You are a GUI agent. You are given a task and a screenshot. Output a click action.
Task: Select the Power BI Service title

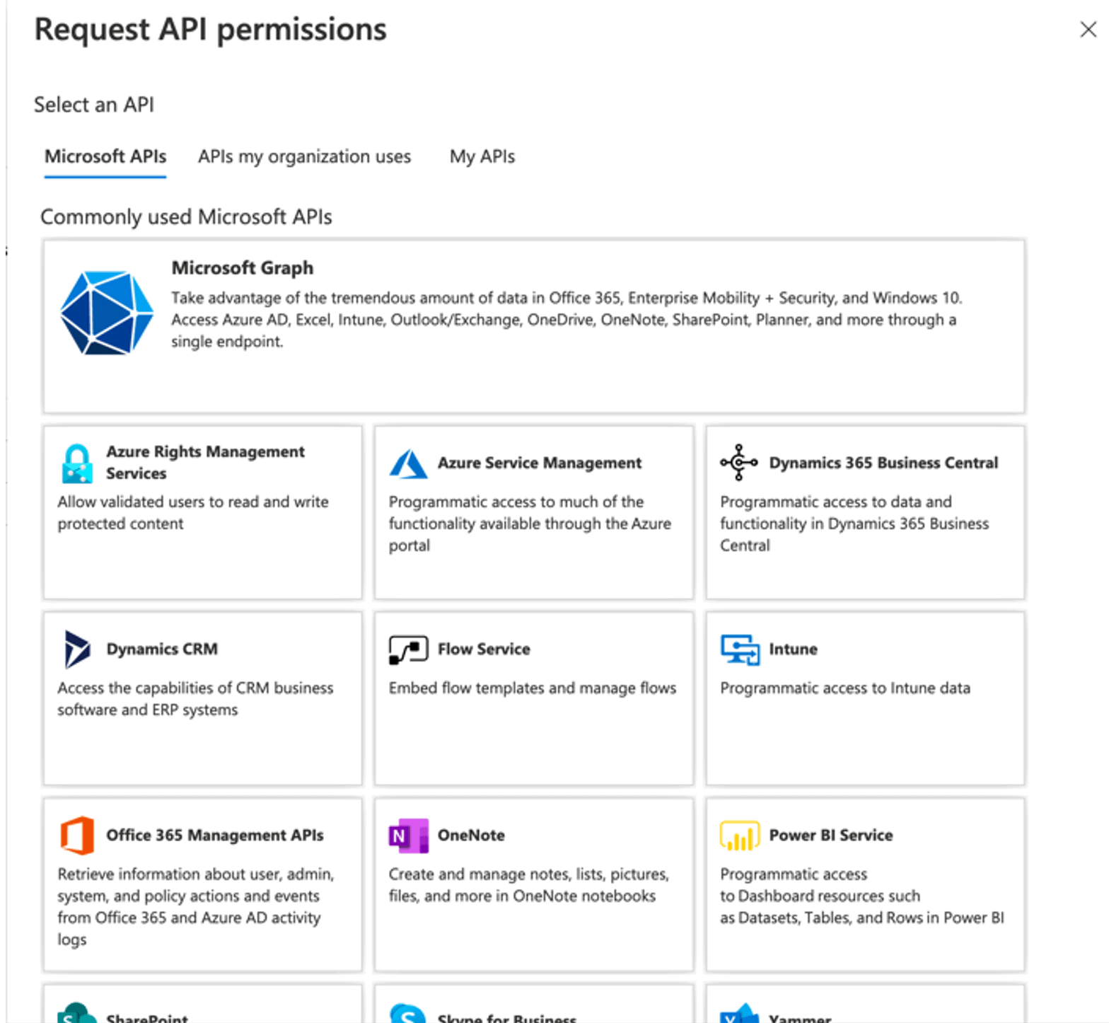(831, 836)
